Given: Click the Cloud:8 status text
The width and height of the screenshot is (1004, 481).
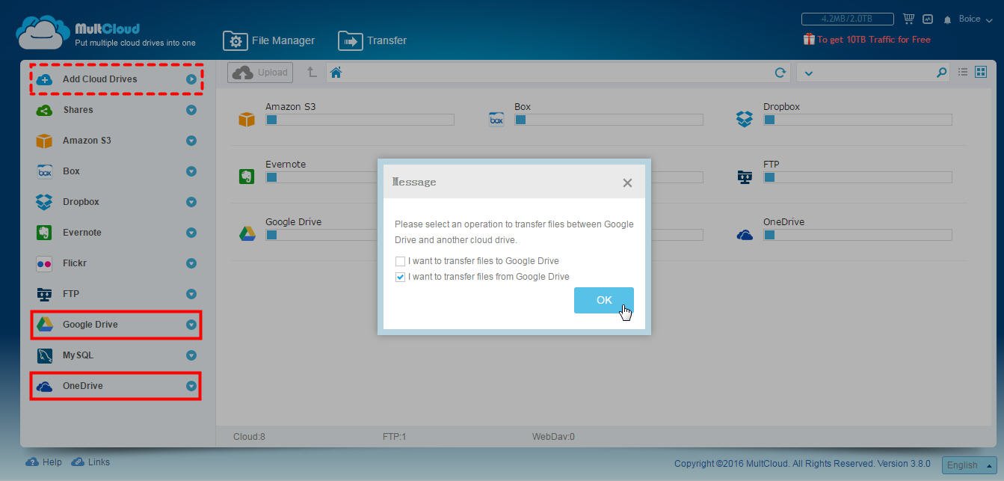Looking at the screenshot, I should click(249, 436).
